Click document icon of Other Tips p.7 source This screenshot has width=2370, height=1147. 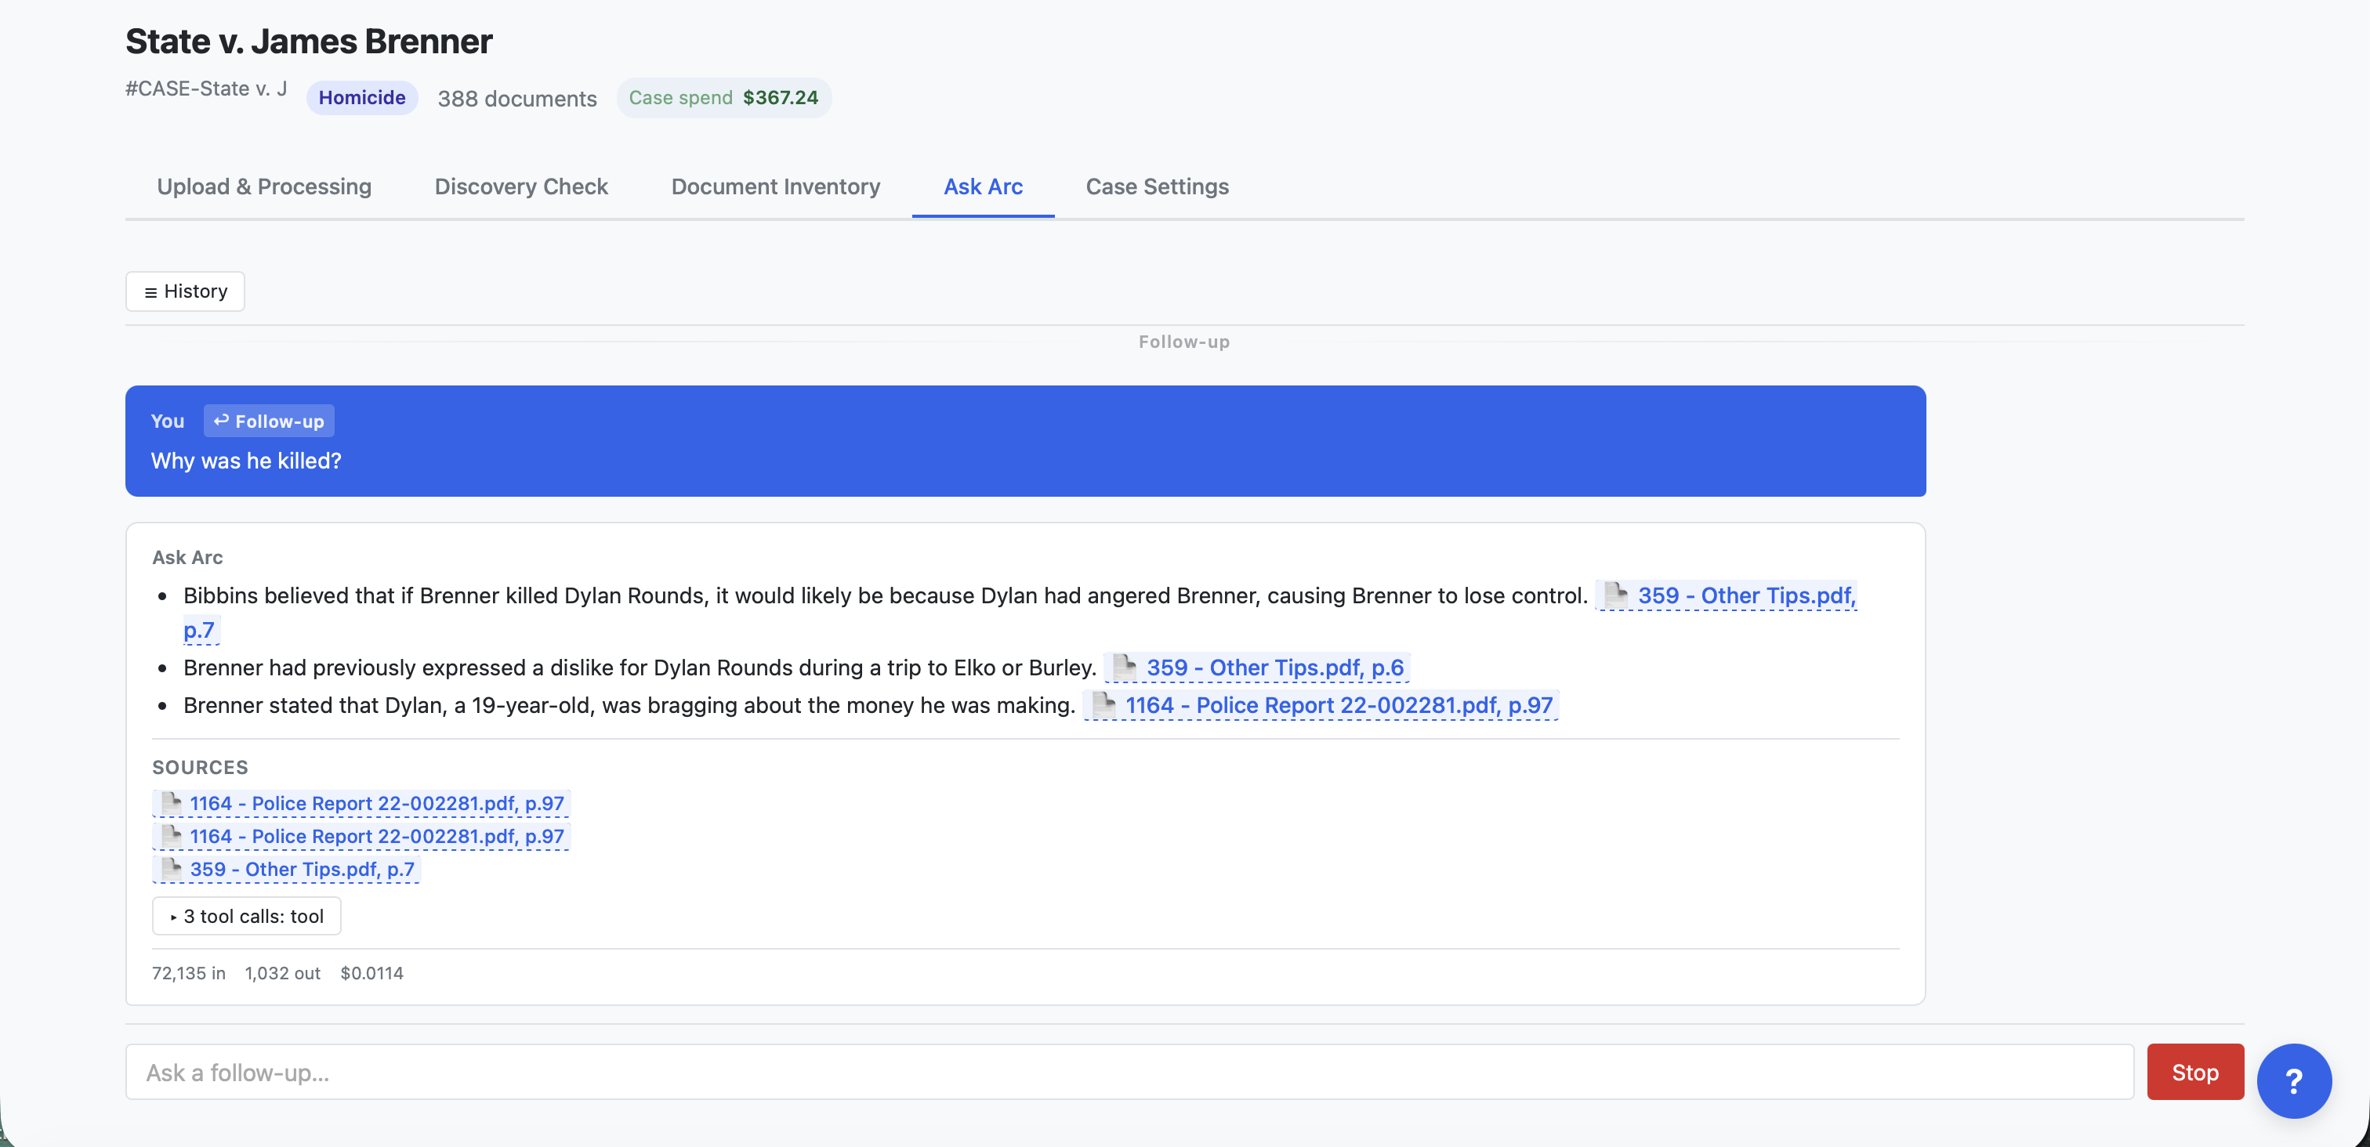171,868
